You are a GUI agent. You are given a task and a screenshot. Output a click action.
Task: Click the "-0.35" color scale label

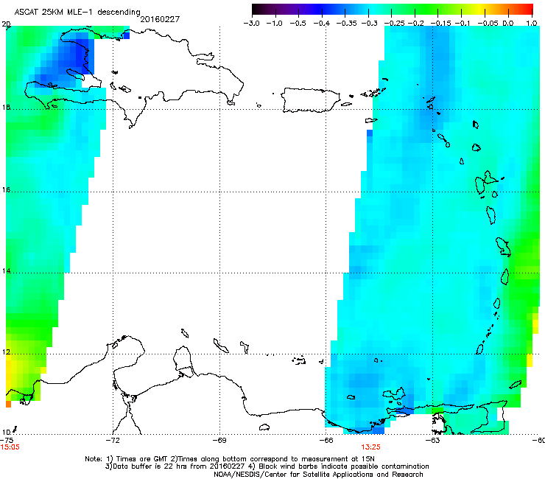click(346, 24)
